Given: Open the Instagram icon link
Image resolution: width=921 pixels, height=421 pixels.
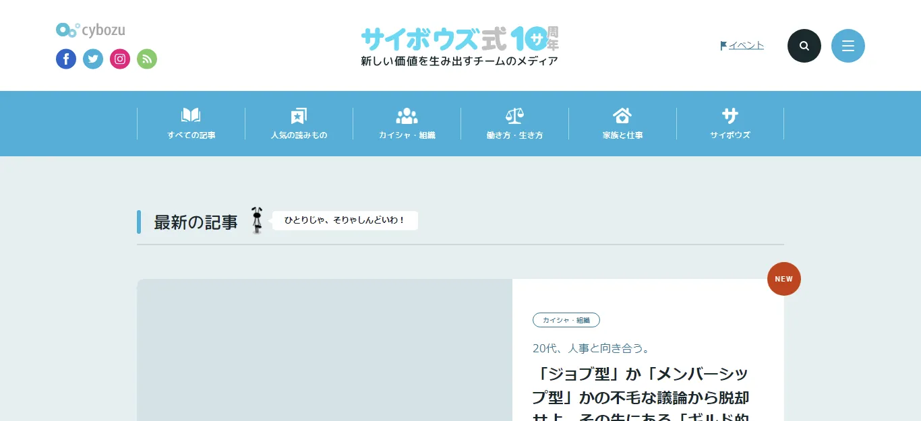Looking at the screenshot, I should (x=120, y=59).
